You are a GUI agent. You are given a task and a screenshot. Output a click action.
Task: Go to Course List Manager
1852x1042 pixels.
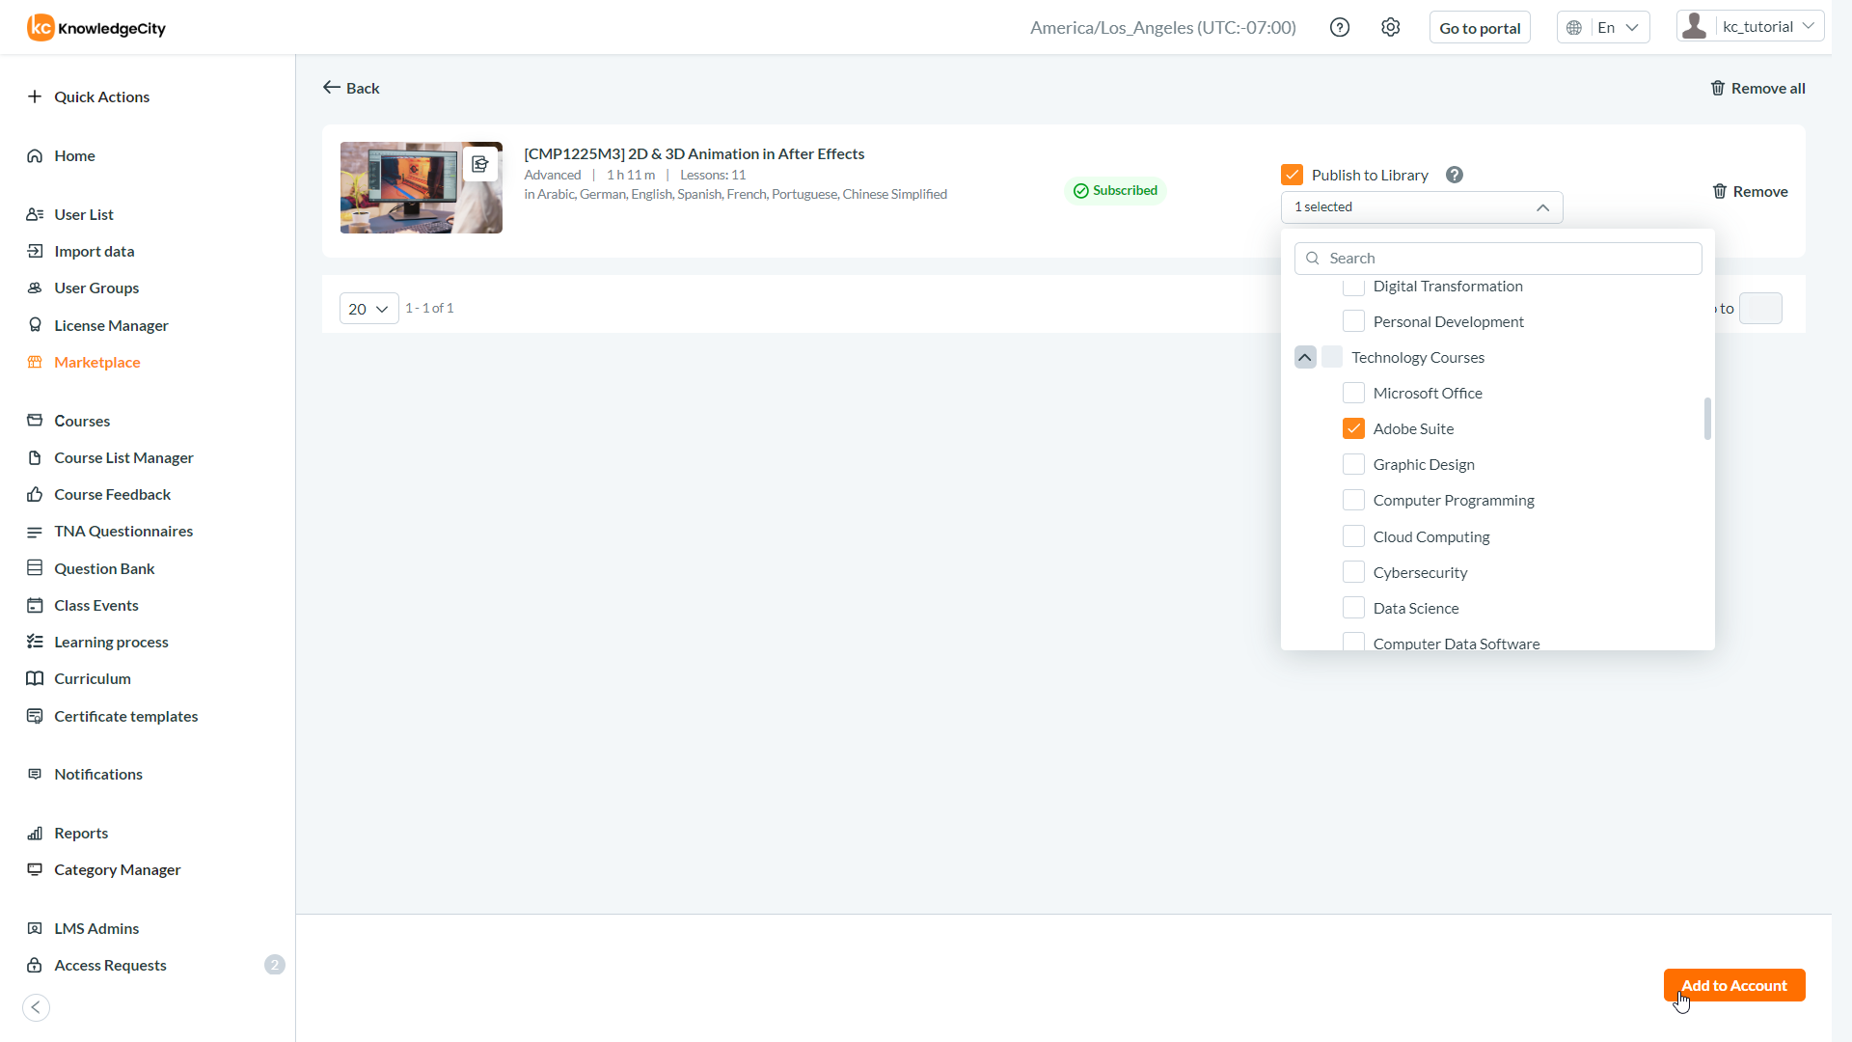click(x=123, y=457)
